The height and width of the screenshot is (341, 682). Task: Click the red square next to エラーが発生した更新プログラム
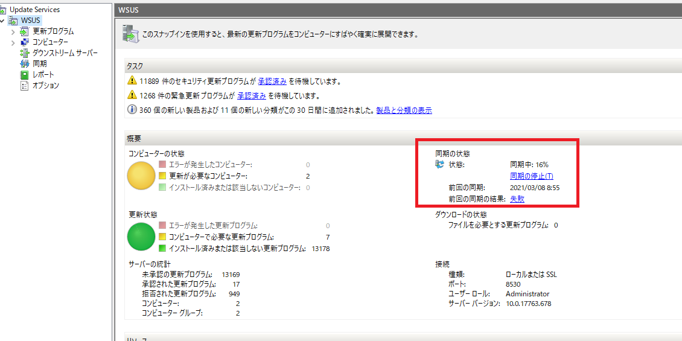(163, 225)
